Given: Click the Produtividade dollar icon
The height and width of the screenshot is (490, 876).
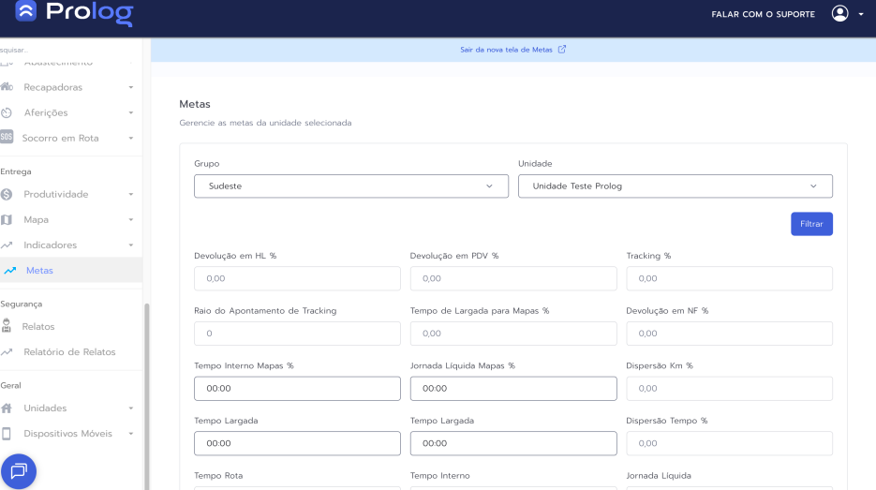Looking at the screenshot, I should point(7,195).
